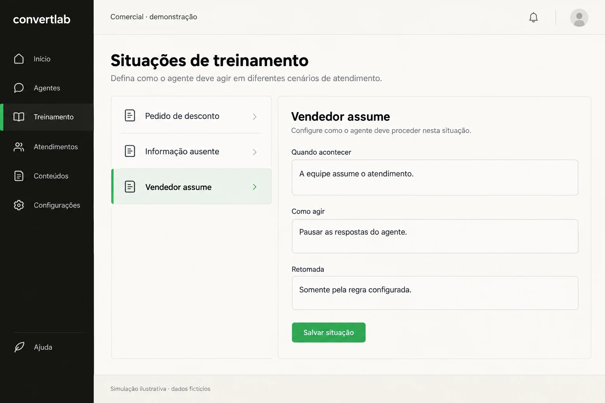605x403 pixels.
Task: Open Ajuda from the sidebar
Action: [x=47, y=347]
